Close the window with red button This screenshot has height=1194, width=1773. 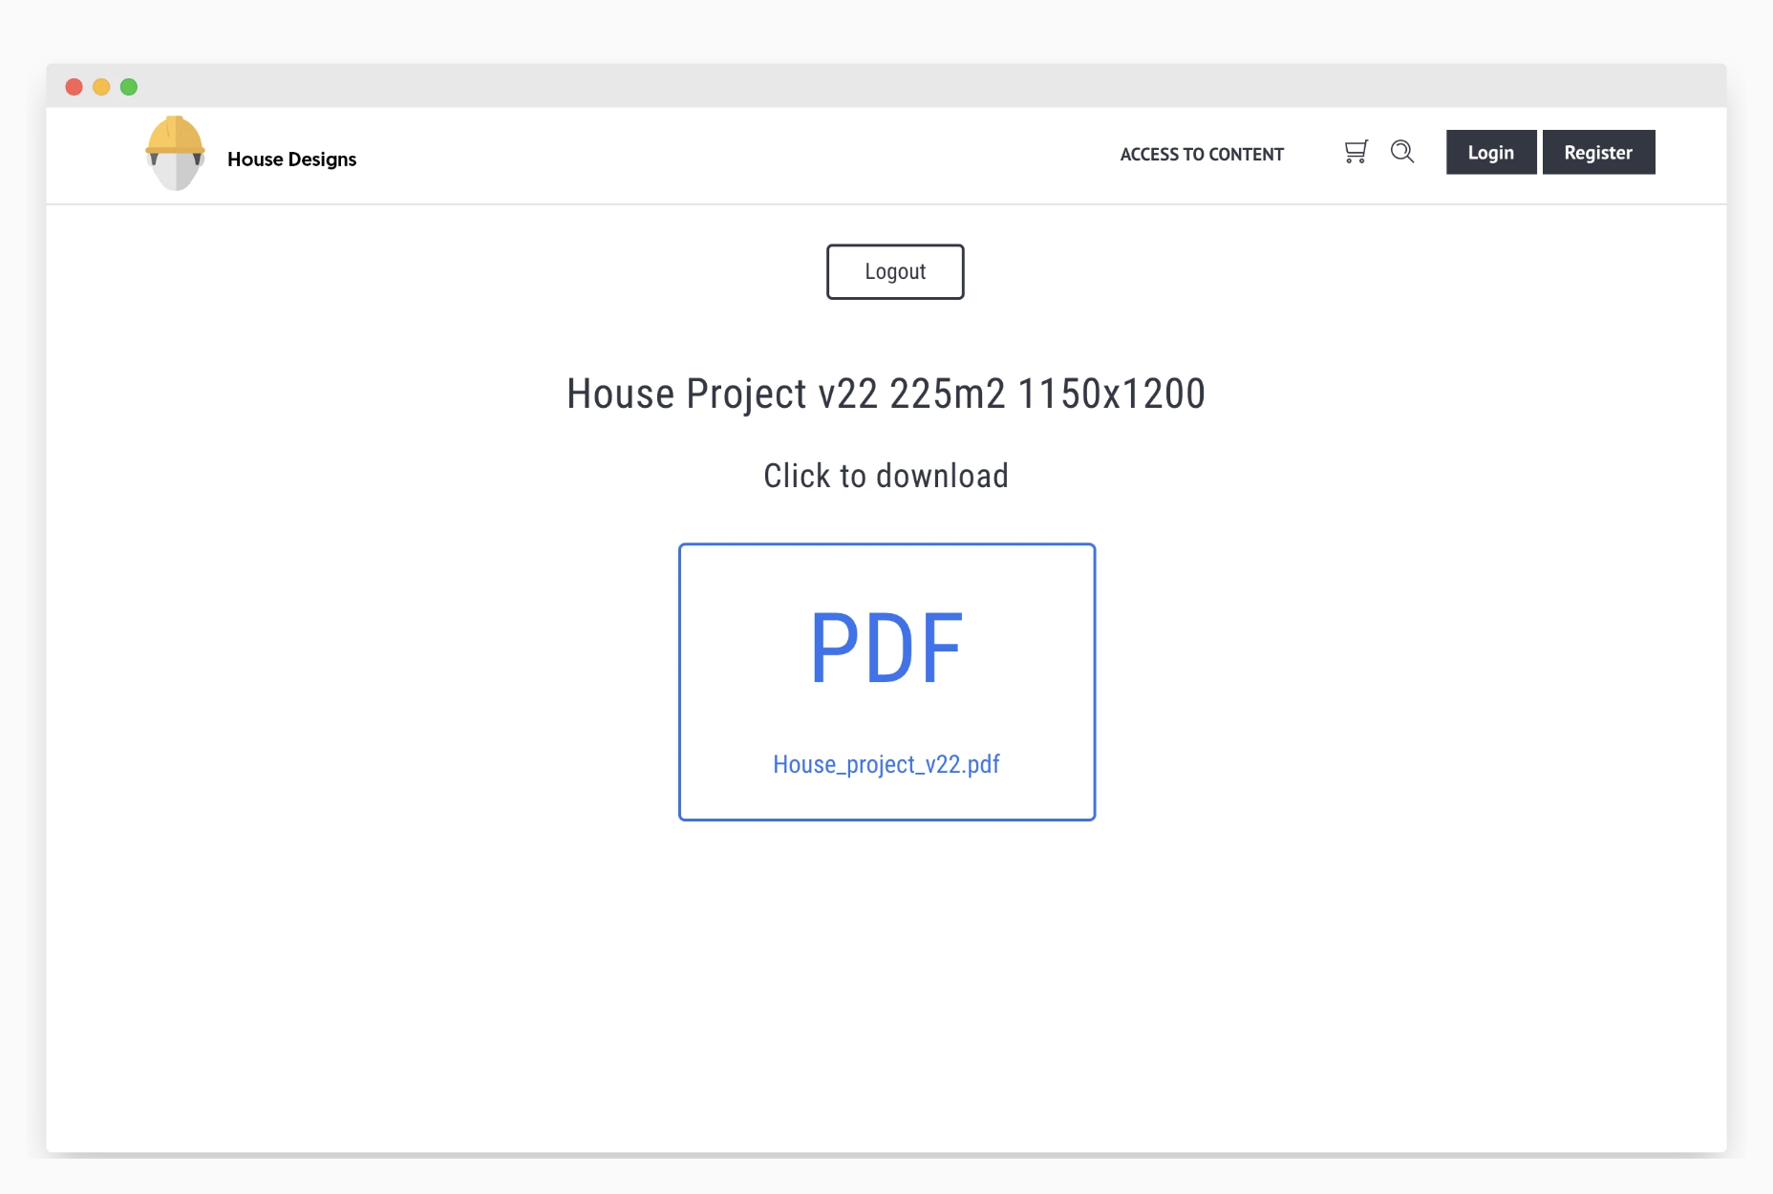pyautogui.click(x=74, y=87)
